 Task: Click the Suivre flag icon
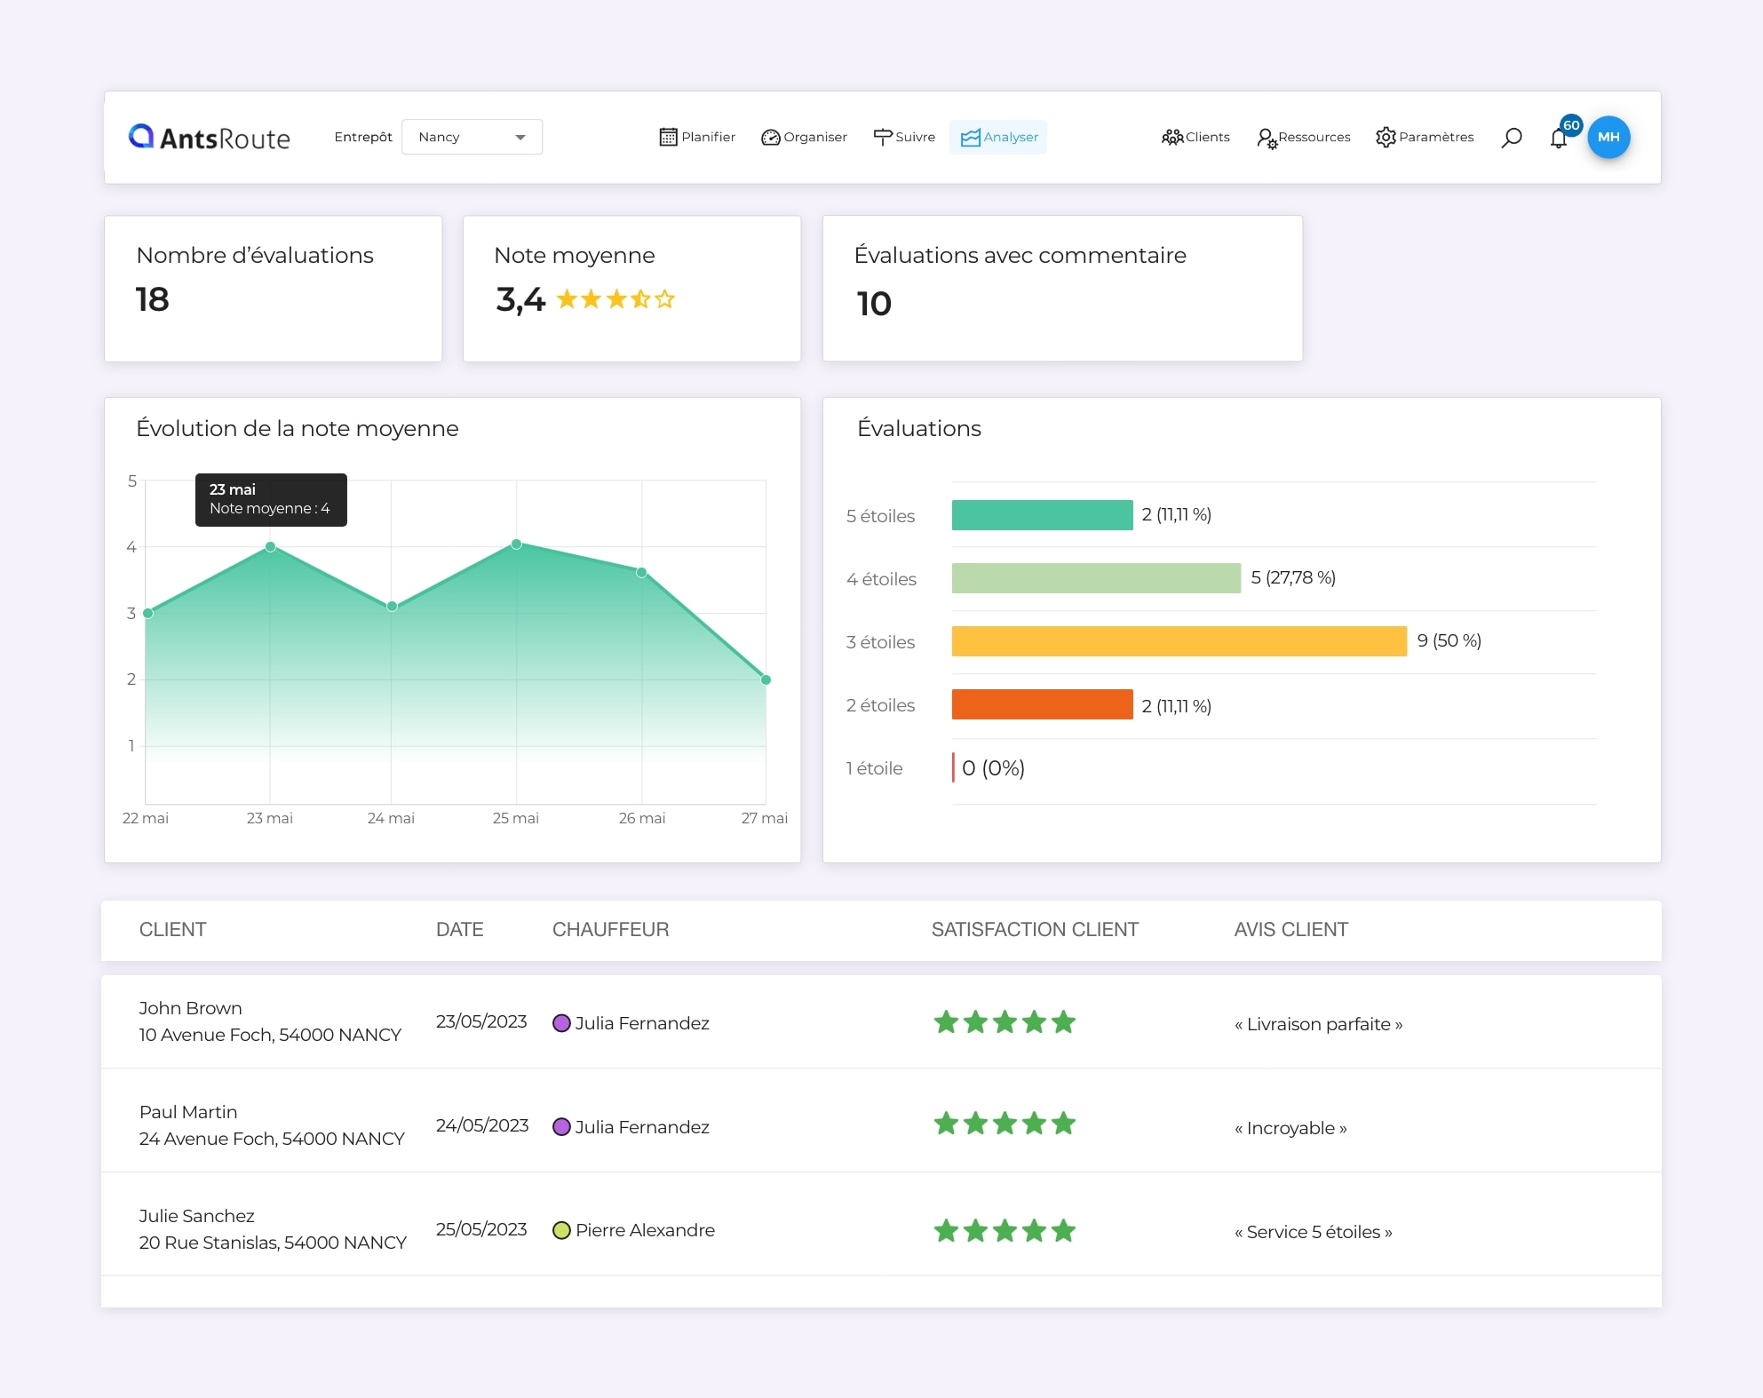coord(883,137)
